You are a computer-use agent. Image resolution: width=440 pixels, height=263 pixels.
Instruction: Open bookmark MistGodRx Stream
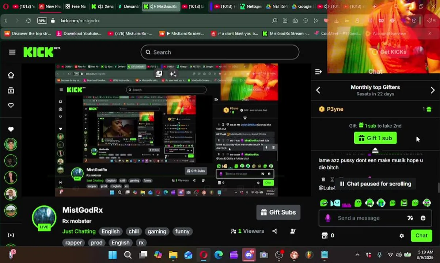click(x=286, y=34)
